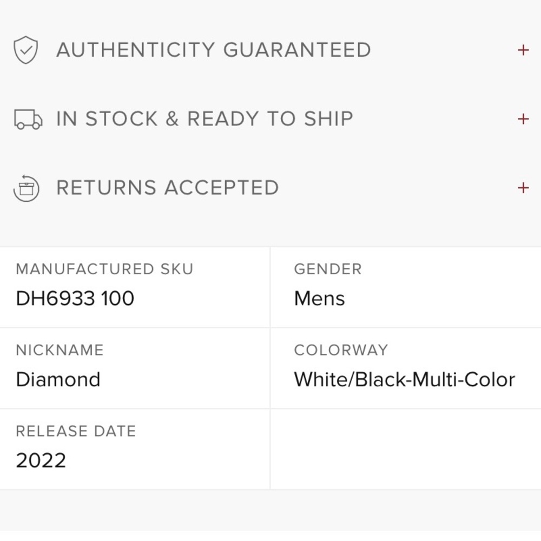Expand In Stock & Ready to Ship plus
The width and height of the screenshot is (541, 541).
coord(523,119)
